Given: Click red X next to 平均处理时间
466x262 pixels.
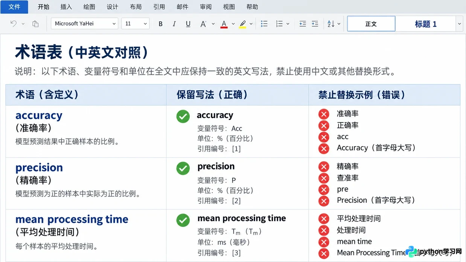Looking at the screenshot, I should pos(324,219).
